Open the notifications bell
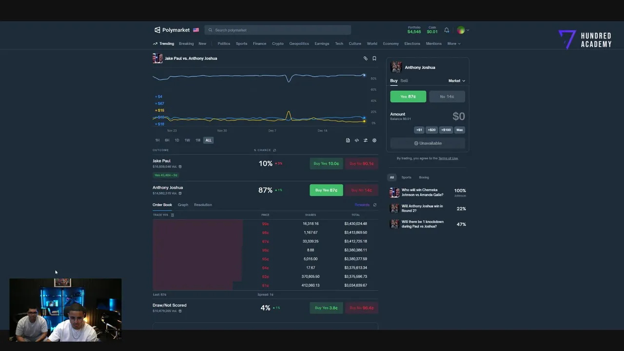The width and height of the screenshot is (624, 351). coord(447,30)
